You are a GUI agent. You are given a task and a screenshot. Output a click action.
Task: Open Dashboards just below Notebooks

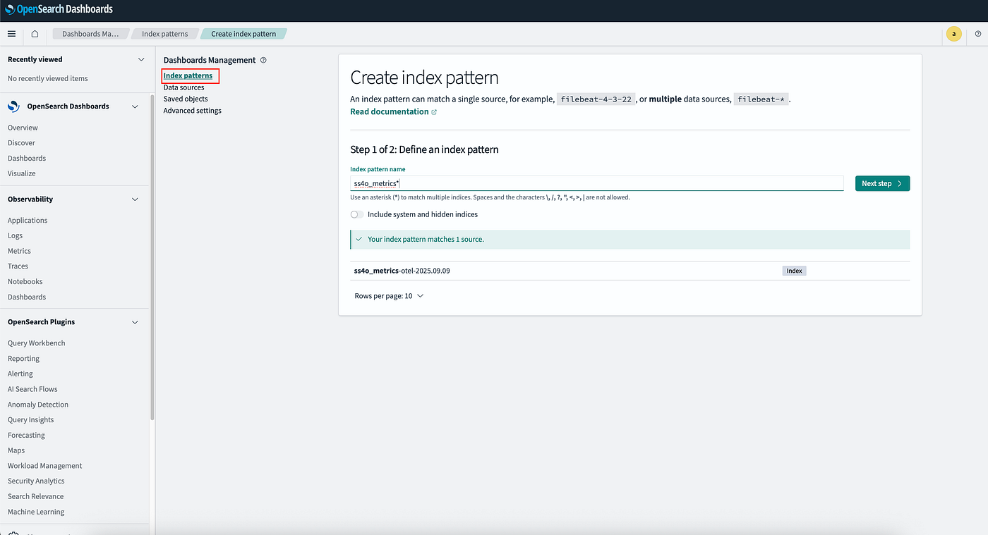[x=27, y=297]
